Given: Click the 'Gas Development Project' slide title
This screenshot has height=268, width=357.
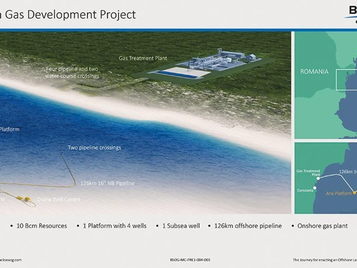Looking at the screenshot, I should pos(68,14).
